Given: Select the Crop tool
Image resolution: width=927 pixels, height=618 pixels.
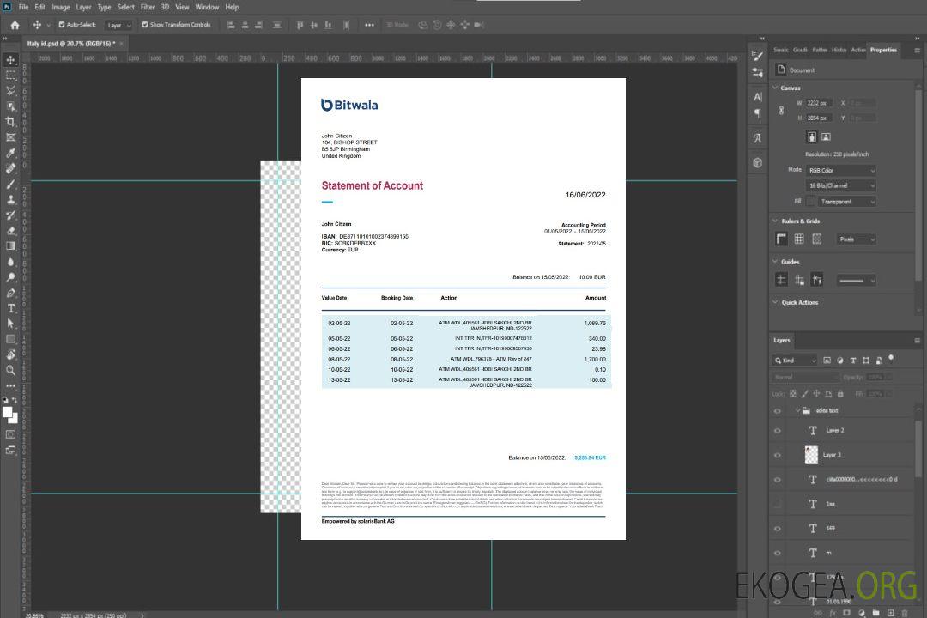Looking at the screenshot, I should (10, 122).
